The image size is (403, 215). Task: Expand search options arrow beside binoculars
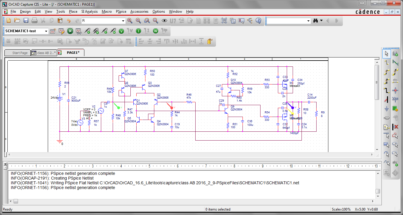(x=321, y=21)
